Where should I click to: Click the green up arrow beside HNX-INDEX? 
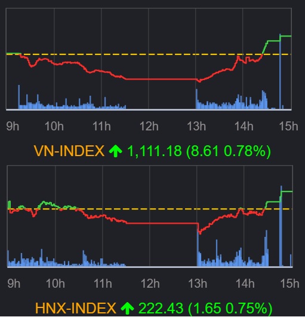tap(127, 308)
